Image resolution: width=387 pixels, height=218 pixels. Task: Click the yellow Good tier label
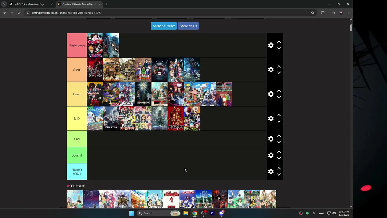77,94
